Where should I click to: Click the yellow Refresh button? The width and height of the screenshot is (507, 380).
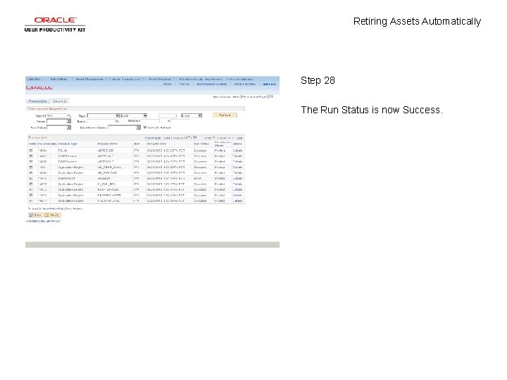click(225, 115)
